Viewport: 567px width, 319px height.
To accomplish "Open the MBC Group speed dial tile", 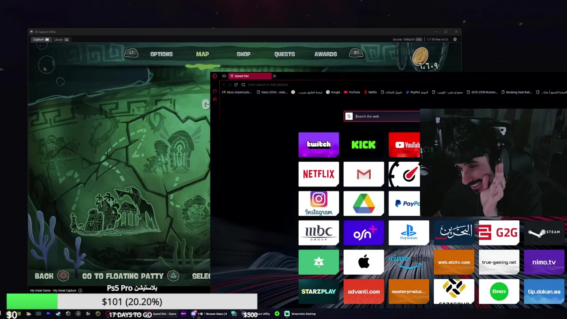I will (318, 233).
